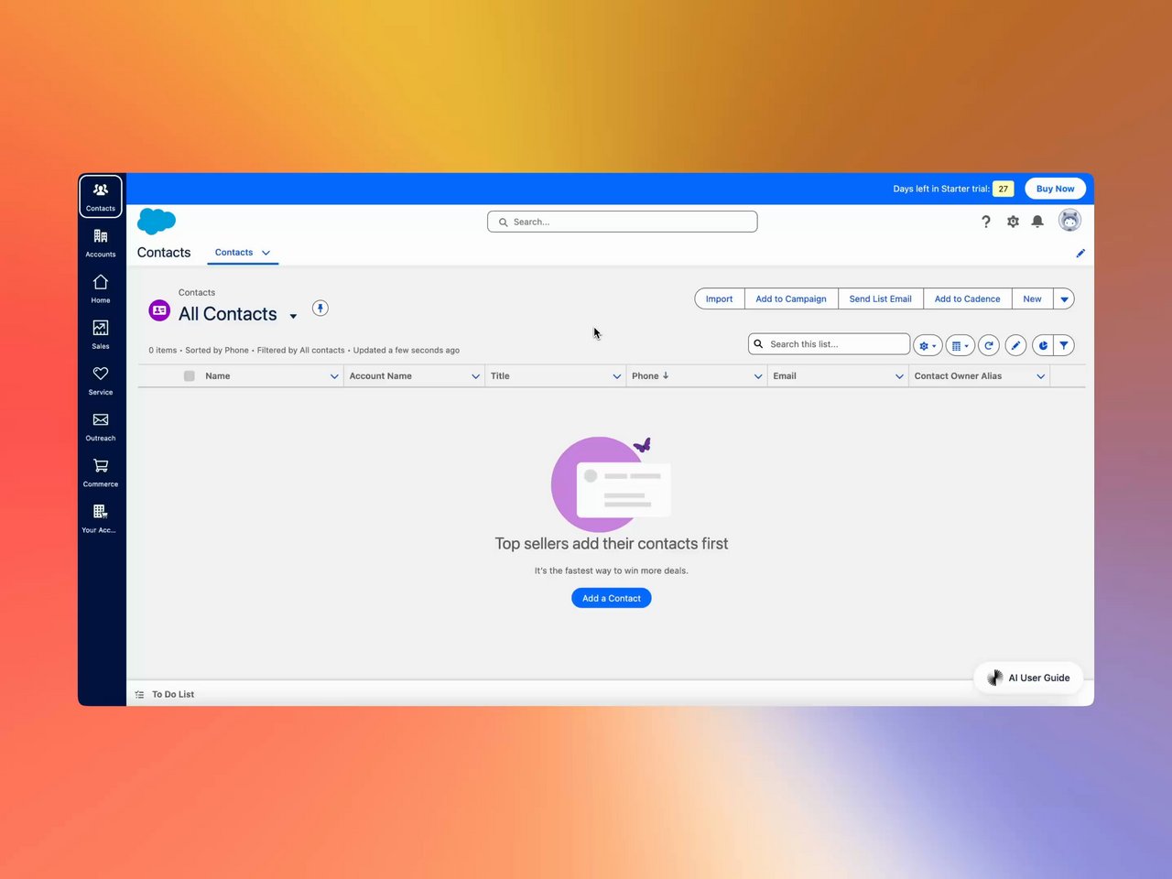Screen dimensions: 1172x879
Task: Open the Contact Owner Alias column chevron
Action: (1041, 376)
